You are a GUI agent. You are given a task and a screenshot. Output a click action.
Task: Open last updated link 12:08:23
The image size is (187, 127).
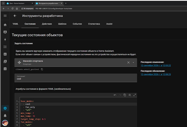click(156, 74)
